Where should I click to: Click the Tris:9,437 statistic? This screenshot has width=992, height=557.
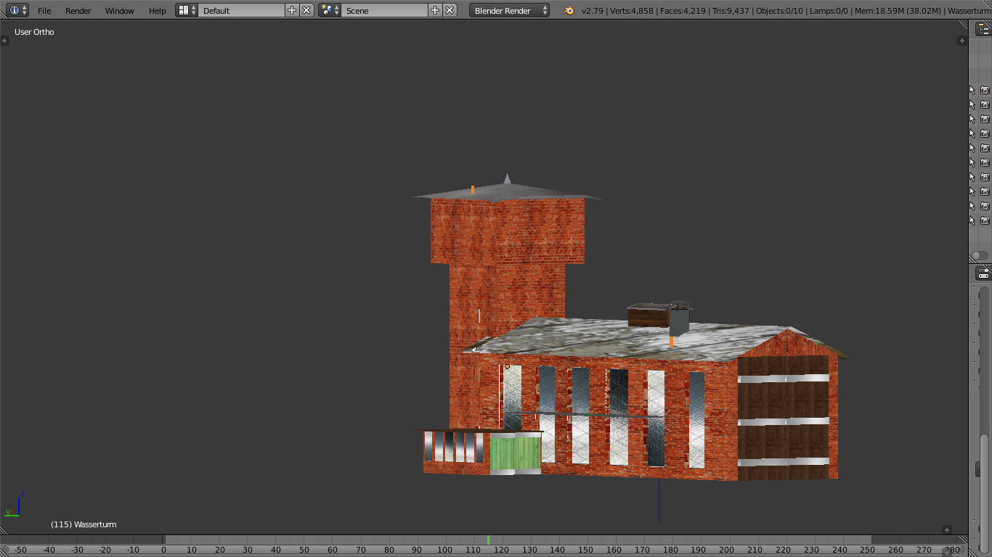(731, 11)
